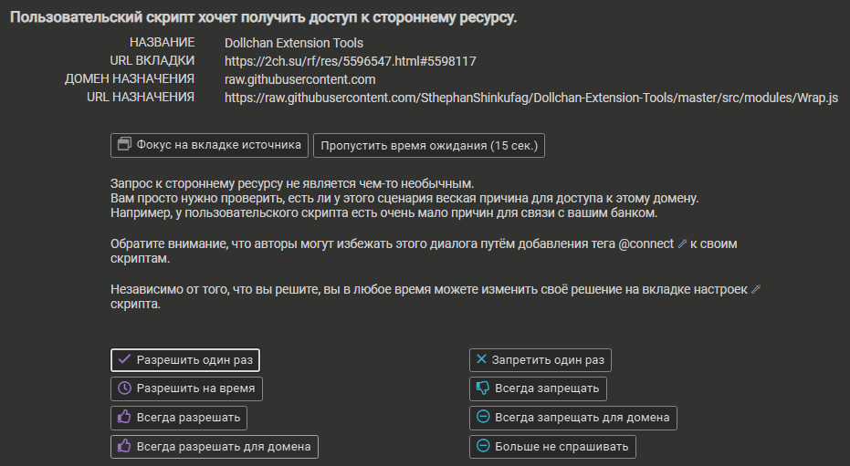The image size is (850, 466).
Task: Click the tab icon on Фокус на вкладке источника
Action: [x=125, y=144]
